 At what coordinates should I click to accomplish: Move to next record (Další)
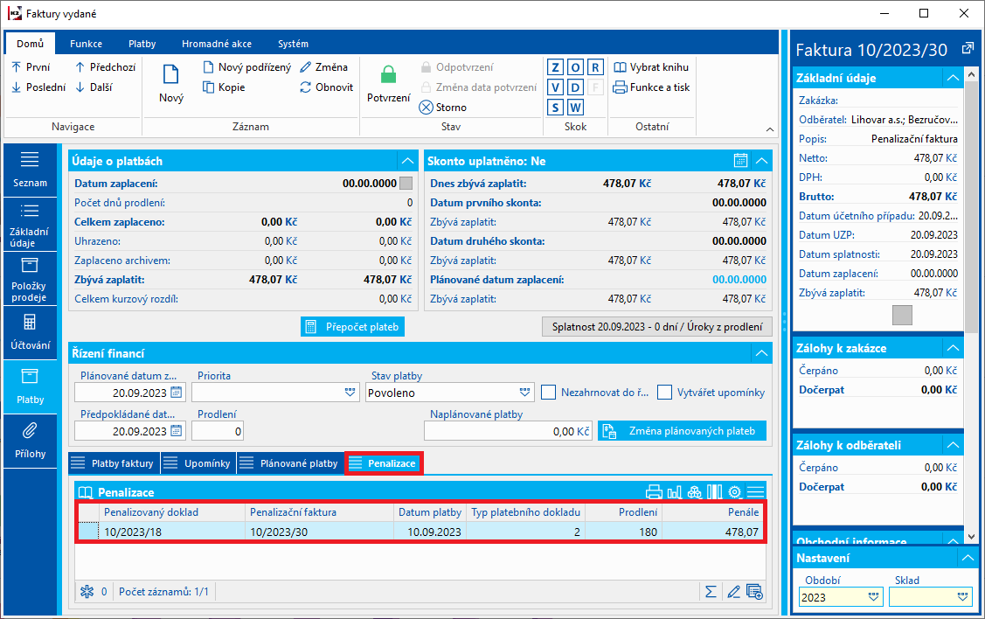pyautogui.click(x=94, y=87)
